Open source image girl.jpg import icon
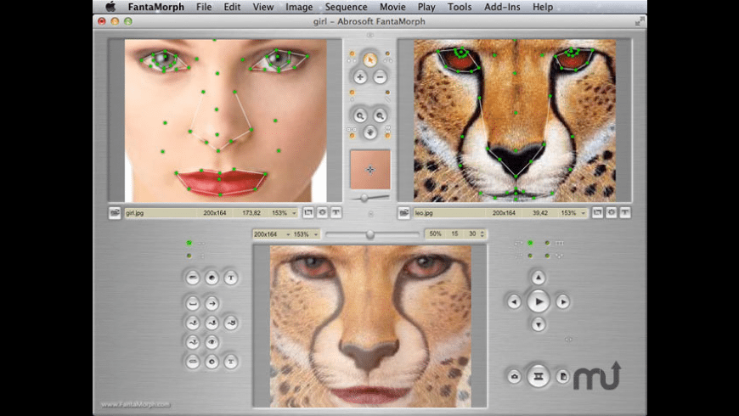The image size is (739, 416). click(115, 213)
